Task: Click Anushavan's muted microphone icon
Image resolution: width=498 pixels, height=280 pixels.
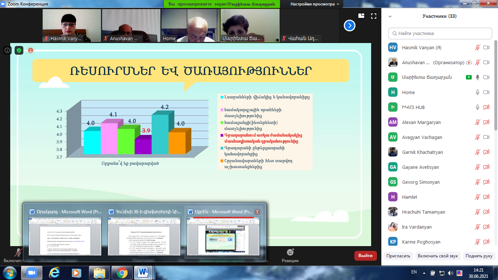Action: pyautogui.click(x=477, y=62)
